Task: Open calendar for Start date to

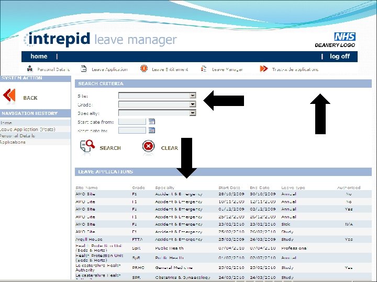Action: [x=152, y=130]
